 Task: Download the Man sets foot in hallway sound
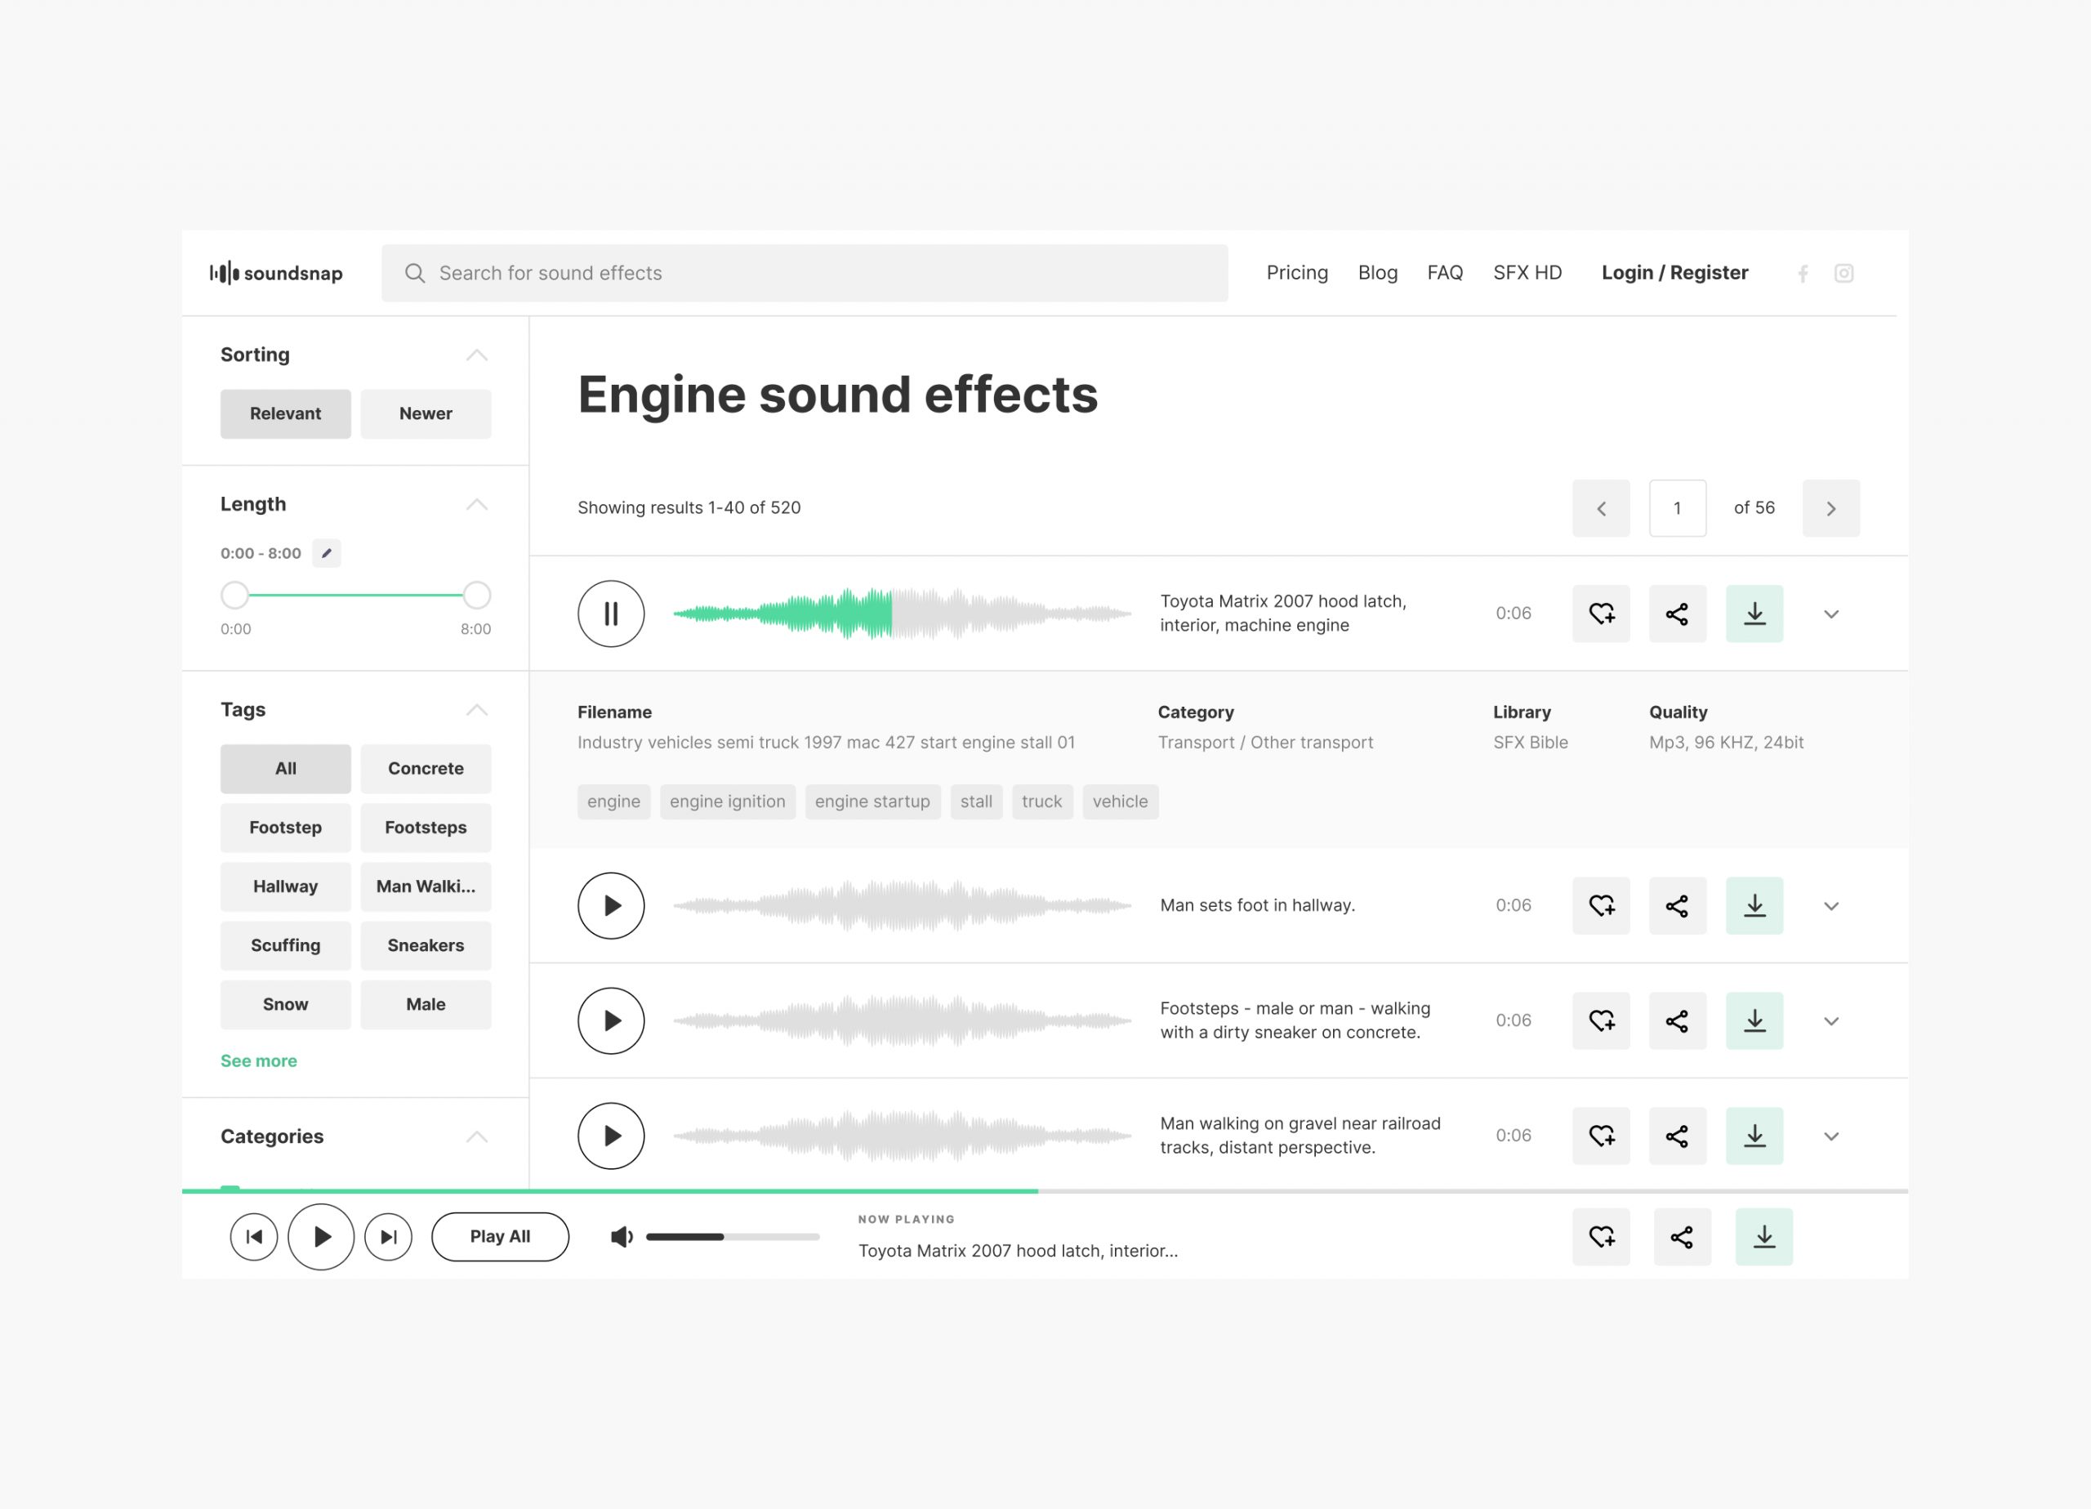click(1754, 906)
